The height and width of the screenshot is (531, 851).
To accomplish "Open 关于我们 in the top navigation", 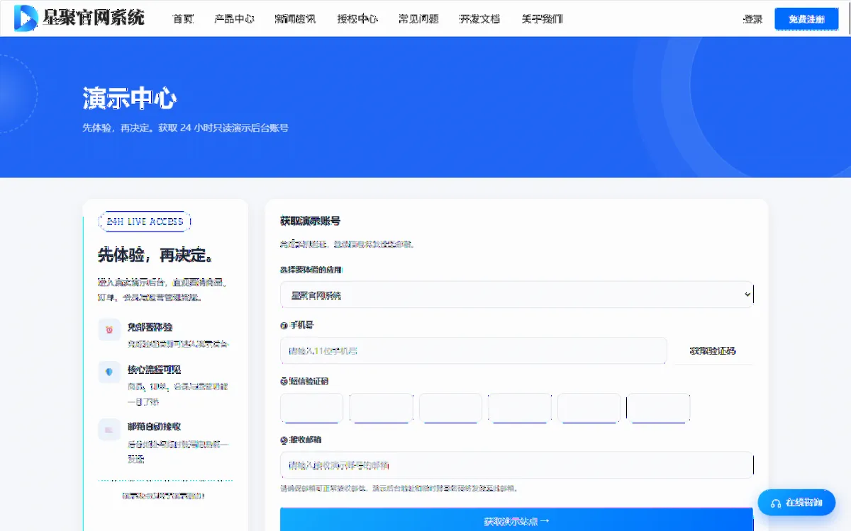I will point(542,19).
